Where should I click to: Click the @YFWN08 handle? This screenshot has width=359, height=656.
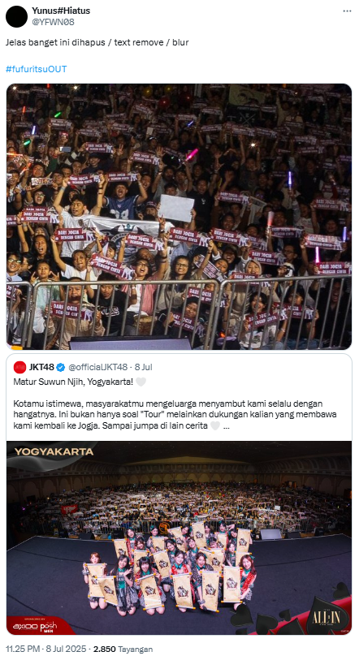[53, 22]
